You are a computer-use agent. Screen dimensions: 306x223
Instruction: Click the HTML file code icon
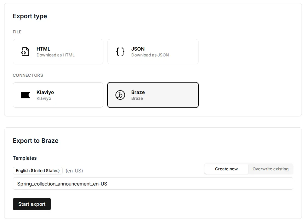point(25,52)
